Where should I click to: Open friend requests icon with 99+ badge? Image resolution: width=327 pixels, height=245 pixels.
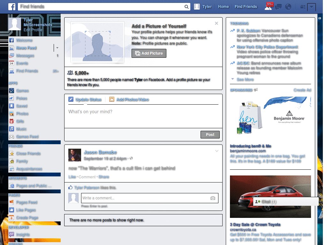tap(269, 6)
